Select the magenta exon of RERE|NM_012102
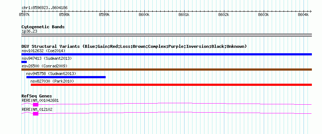Screen dimensions: 322x134 [x=35, y=114]
